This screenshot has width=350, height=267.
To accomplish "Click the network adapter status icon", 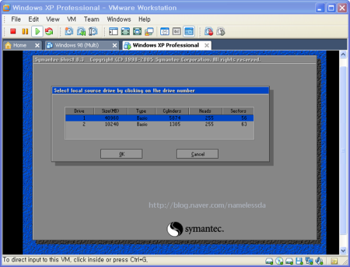I will pos(309,261).
